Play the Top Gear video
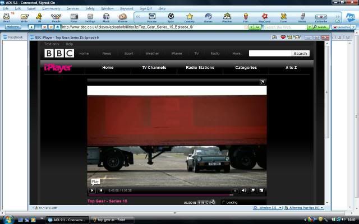The width and height of the screenshot is (359, 224). pyautogui.click(x=92, y=190)
